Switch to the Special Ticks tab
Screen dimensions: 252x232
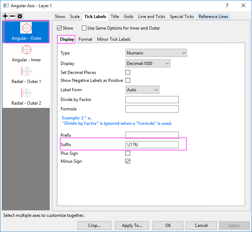(x=182, y=17)
